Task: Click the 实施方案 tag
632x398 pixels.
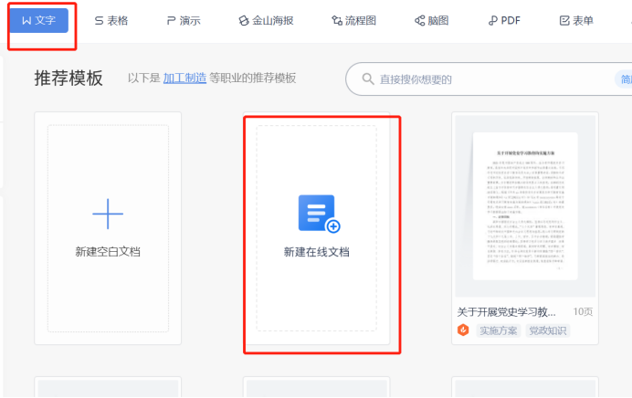Action: click(499, 330)
